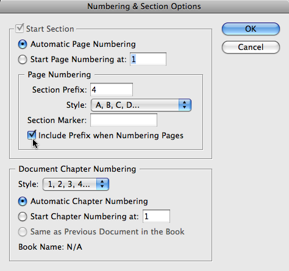Select Automatic Chapter Numbering radio button
Image resolution: width=289 pixels, height=271 pixels.
coord(23,202)
